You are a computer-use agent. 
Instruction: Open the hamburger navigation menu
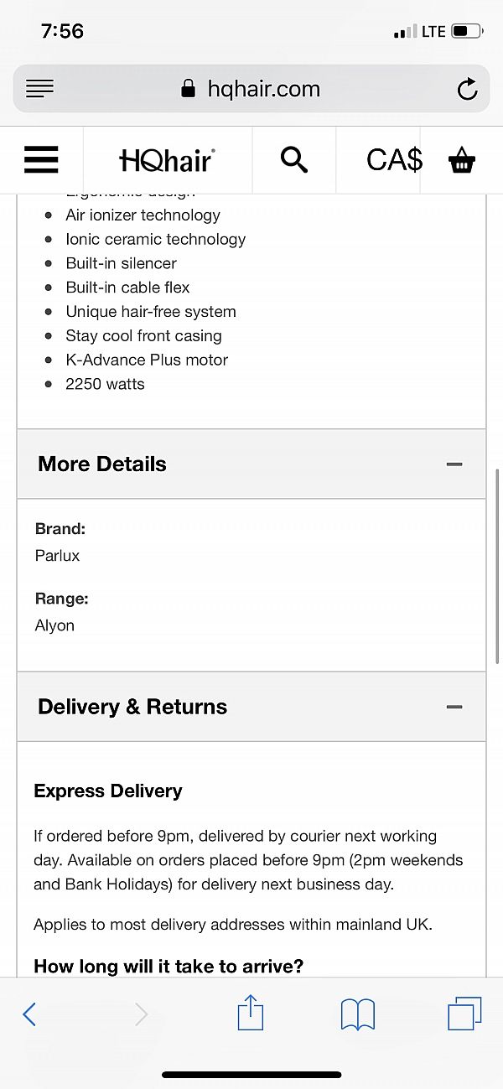(x=40, y=159)
